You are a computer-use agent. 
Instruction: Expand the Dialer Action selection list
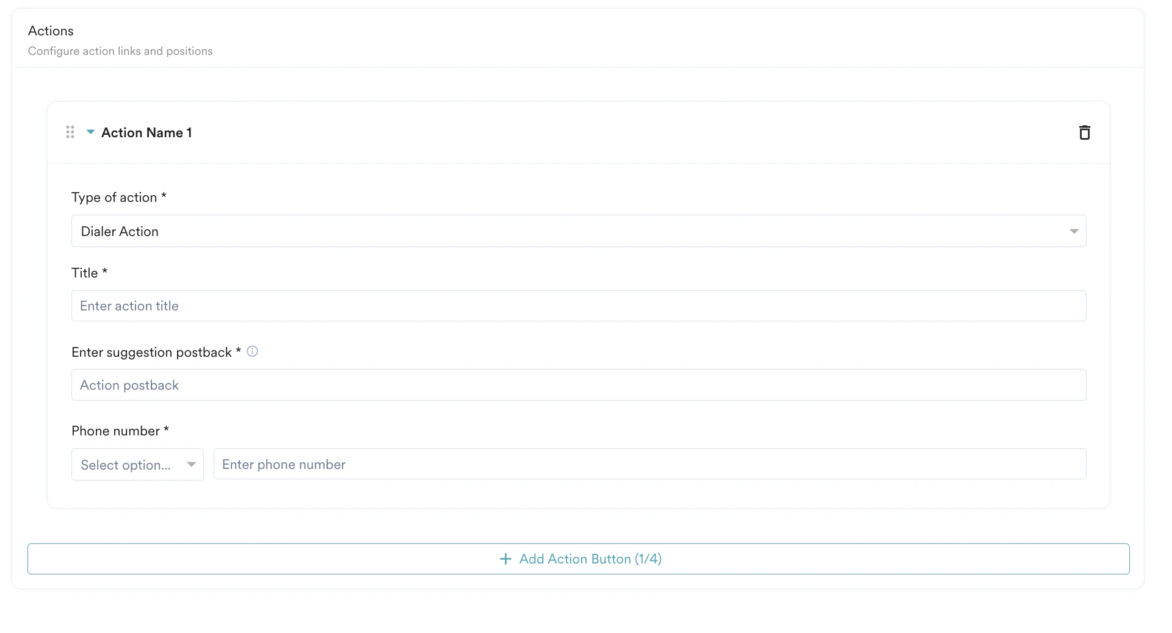[579, 231]
